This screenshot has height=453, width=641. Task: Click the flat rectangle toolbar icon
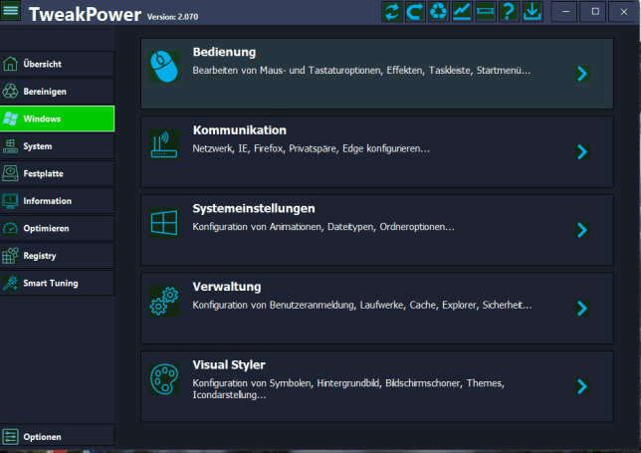(485, 12)
